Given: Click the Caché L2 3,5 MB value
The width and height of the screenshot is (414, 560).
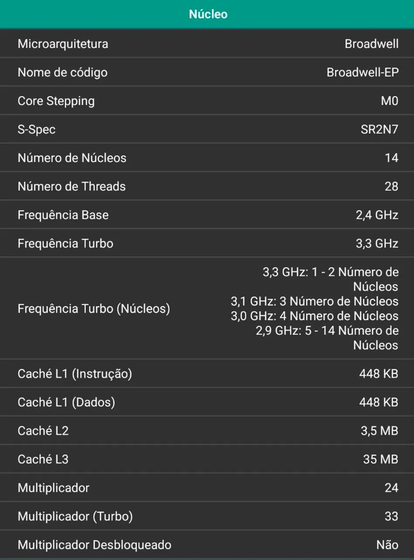Looking at the screenshot, I should click(379, 430).
